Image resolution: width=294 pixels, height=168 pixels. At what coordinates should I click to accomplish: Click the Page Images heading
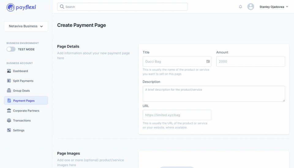tap(68, 153)
